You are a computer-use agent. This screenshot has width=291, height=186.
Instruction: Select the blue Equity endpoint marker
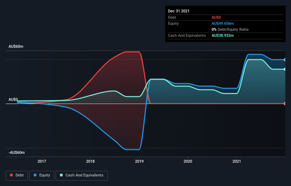285,60
